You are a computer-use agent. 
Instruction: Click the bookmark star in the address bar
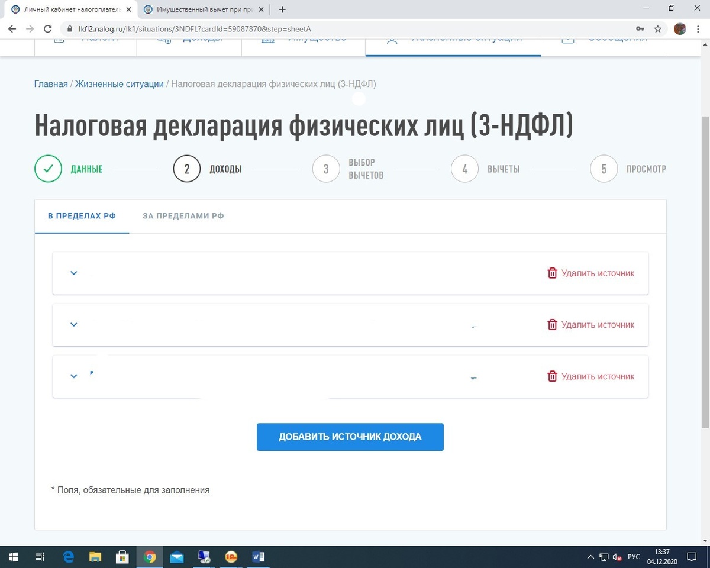point(657,28)
